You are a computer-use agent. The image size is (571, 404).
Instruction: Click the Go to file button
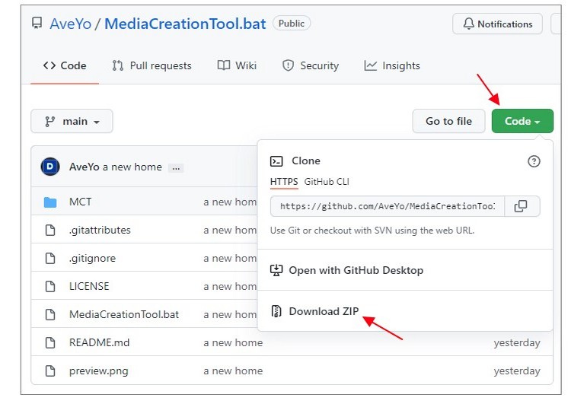(448, 121)
